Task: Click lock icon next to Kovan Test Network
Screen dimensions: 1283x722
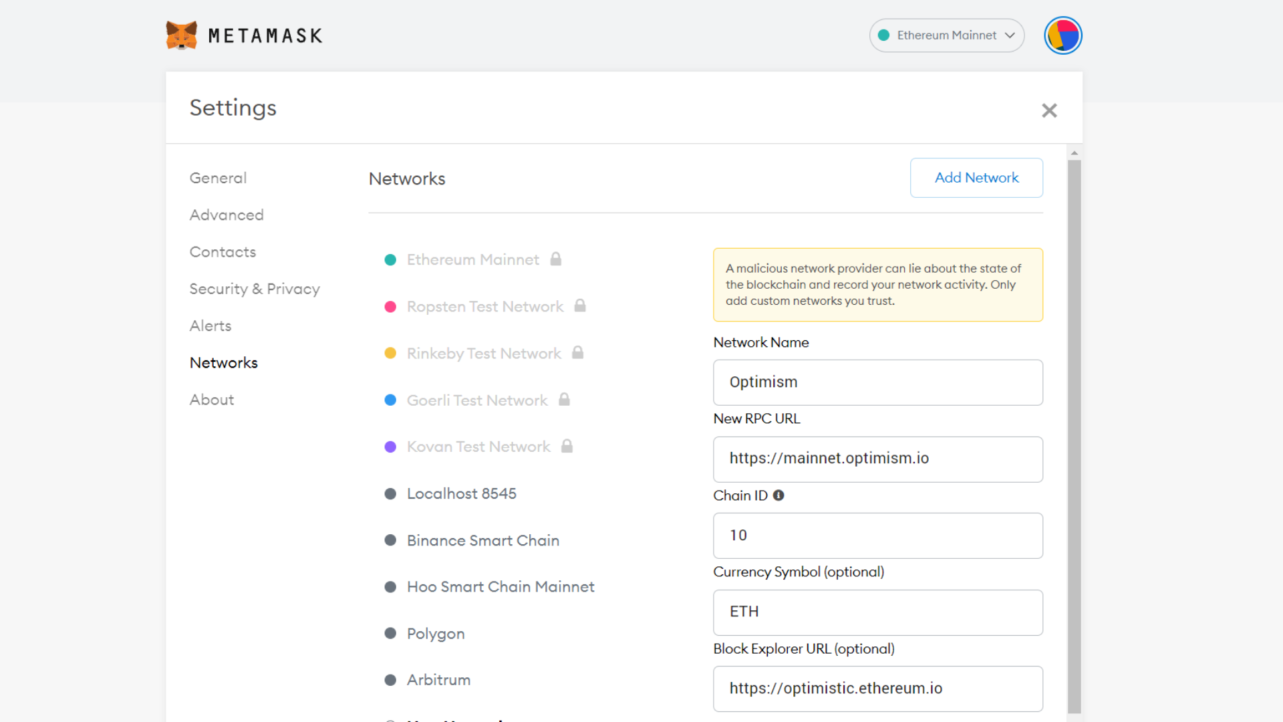Action: (567, 446)
